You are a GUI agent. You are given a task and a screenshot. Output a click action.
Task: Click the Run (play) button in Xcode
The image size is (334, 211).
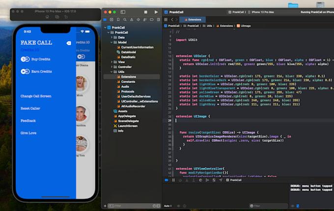point(156,12)
